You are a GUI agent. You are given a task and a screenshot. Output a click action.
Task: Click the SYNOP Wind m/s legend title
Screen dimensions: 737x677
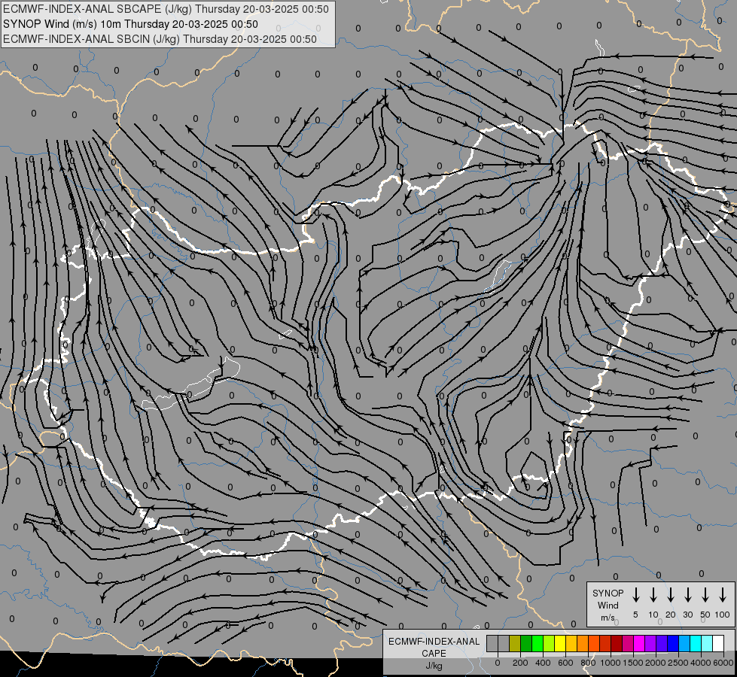click(608, 605)
